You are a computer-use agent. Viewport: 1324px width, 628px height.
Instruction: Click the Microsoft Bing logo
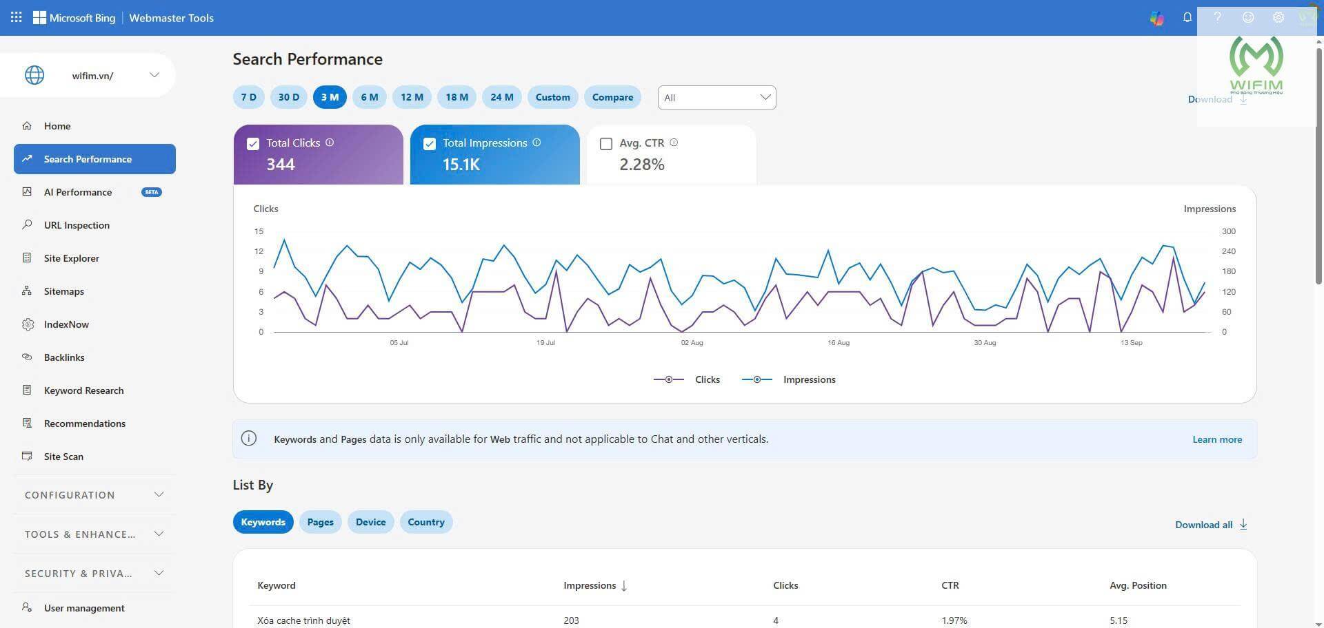[74, 18]
